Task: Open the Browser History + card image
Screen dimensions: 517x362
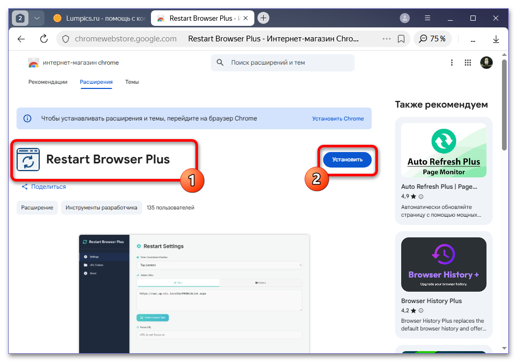Action: (x=444, y=264)
